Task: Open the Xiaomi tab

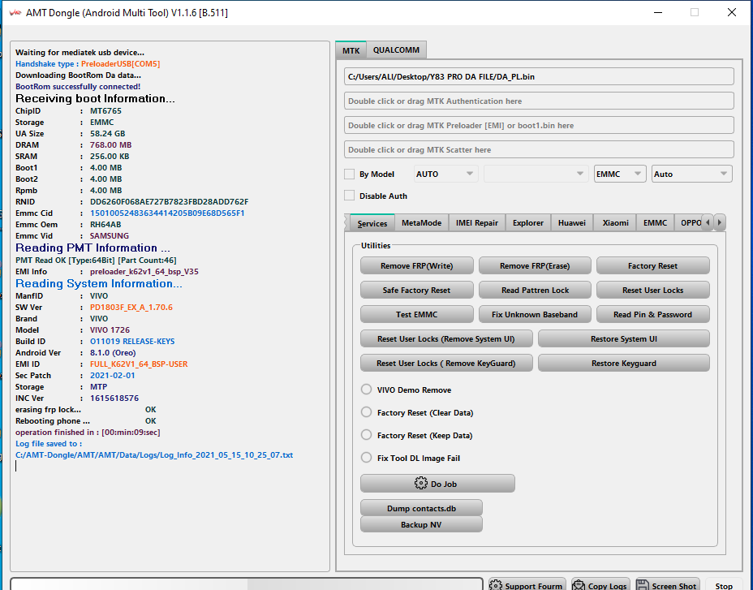Action: (x=616, y=223)
